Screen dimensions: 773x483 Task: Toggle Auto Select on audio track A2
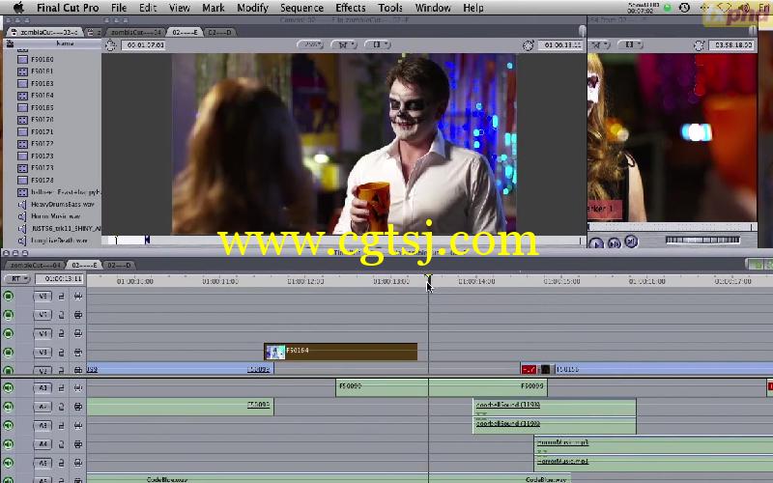[x=78, y=407]
